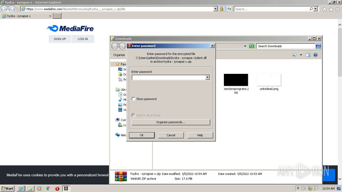
Task: Click the change view icon in Downloads
Action: coord(294,55)
